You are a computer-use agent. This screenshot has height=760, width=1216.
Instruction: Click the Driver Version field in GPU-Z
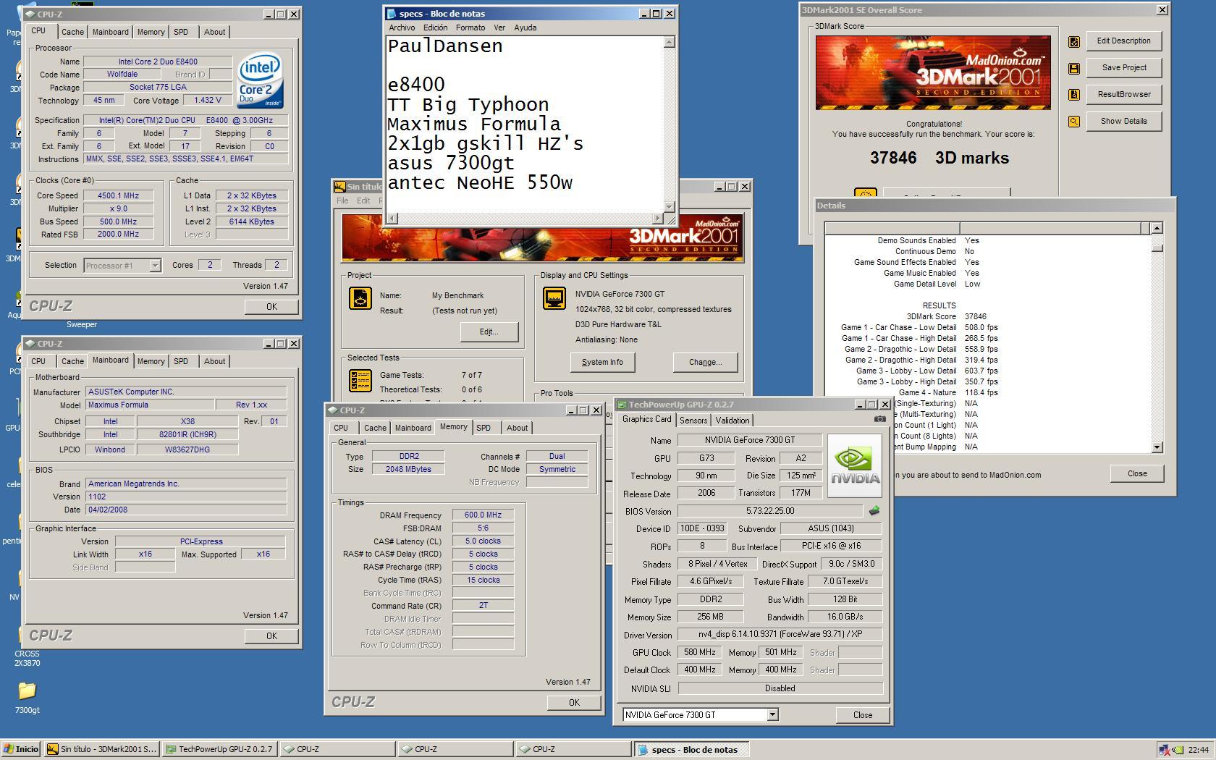(x=780, y=634)
